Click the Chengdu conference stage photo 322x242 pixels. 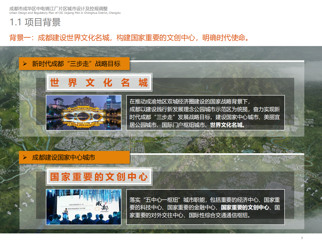[84, 207]
